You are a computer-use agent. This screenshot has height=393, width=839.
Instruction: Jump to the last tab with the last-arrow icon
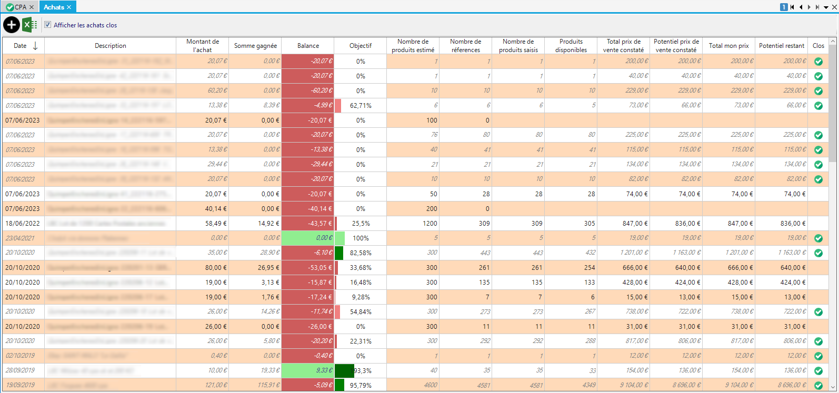coord(817,7)
